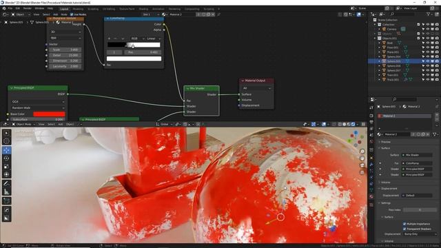Open the Modifiers wrench properties tab
The width and height of the screenshot is (441, 248).
(371, 164)
